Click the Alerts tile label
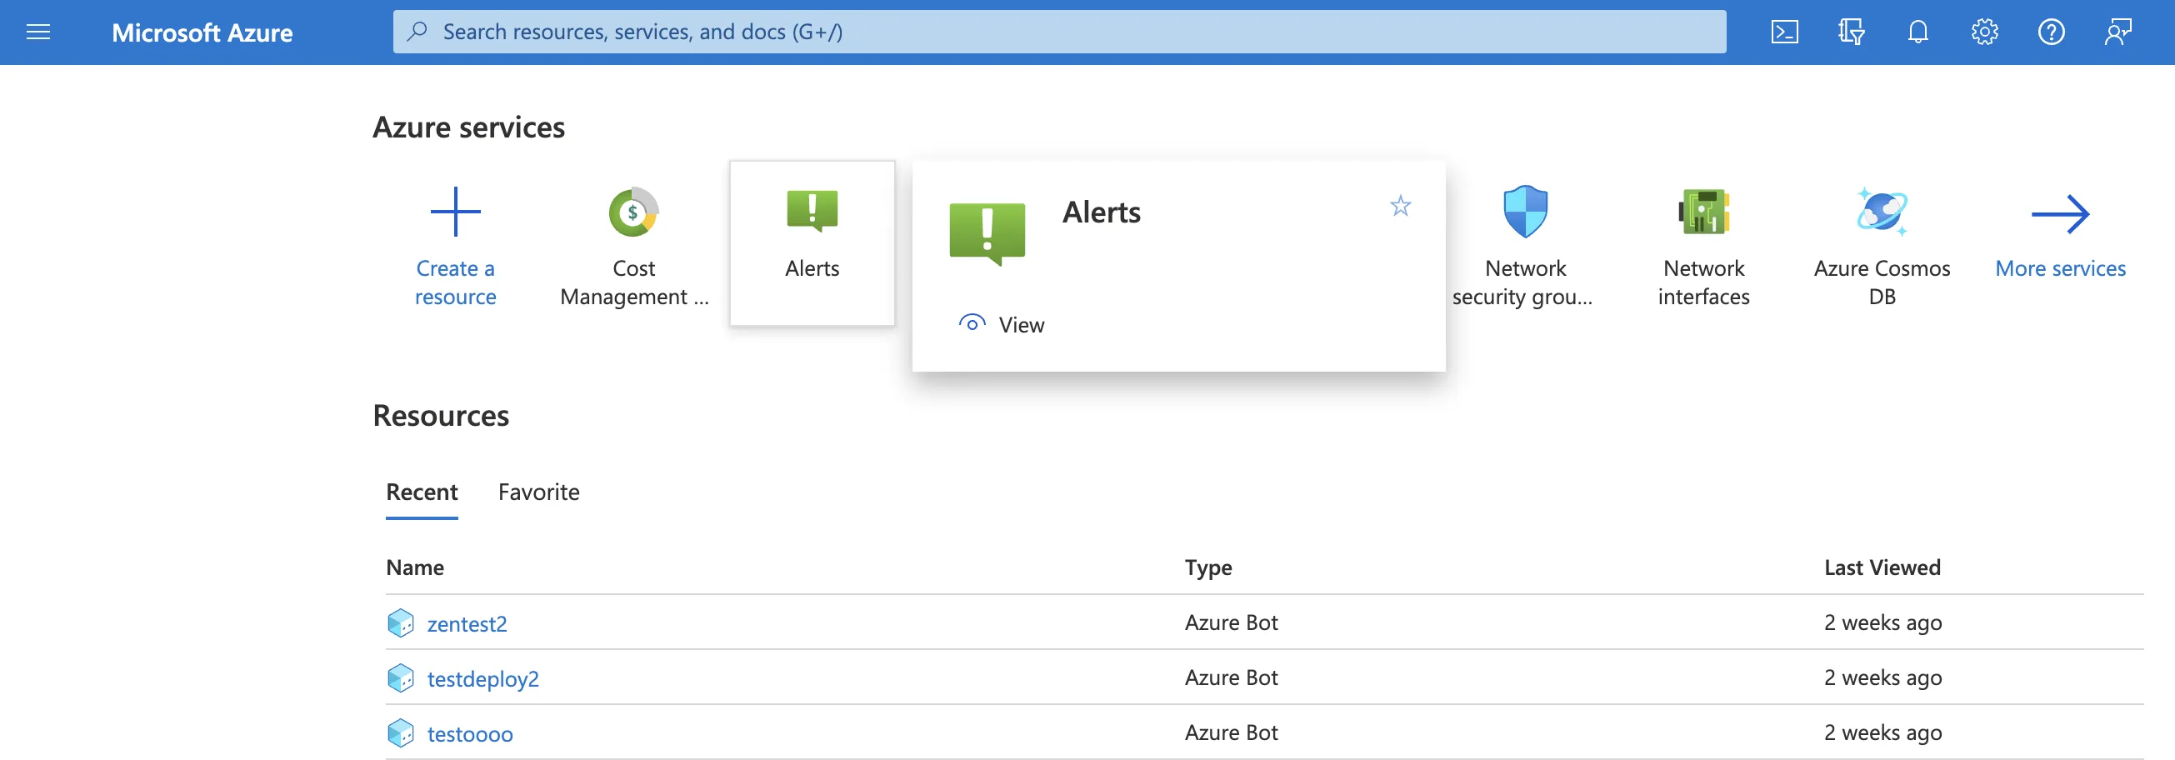Screen dimensions: 2175x760 pos(812,267)
